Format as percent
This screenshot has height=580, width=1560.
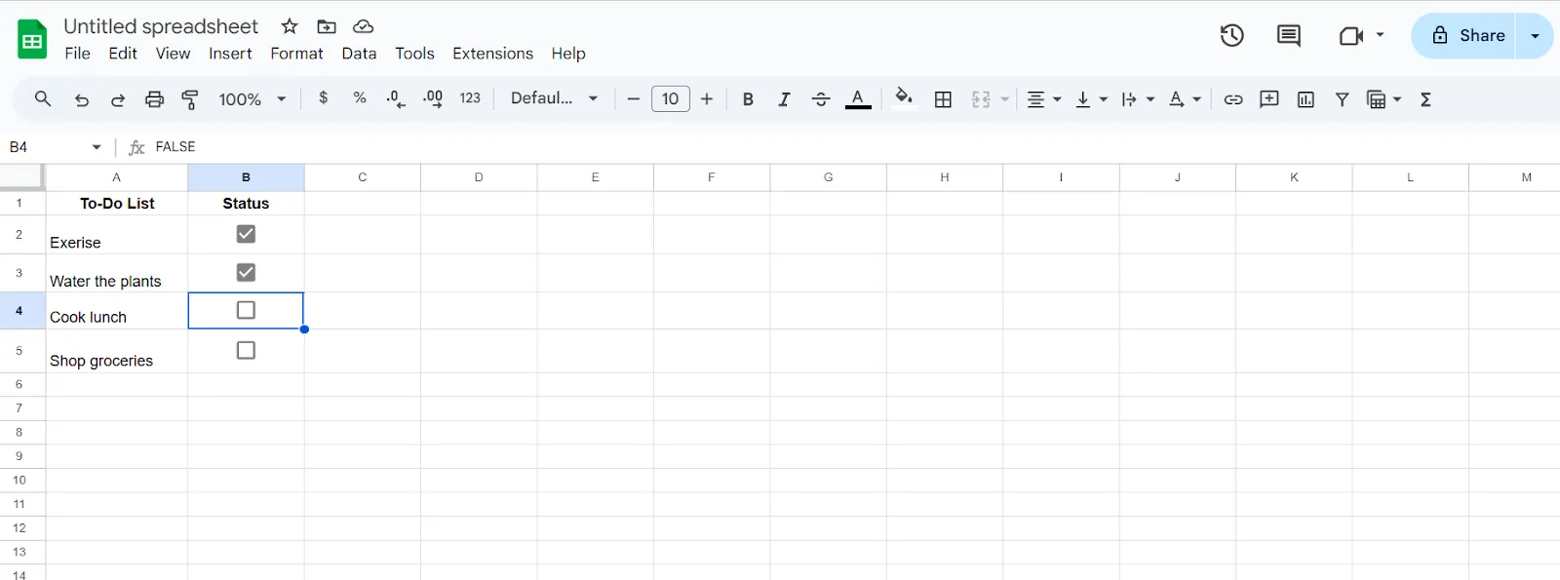pos(360,98)
